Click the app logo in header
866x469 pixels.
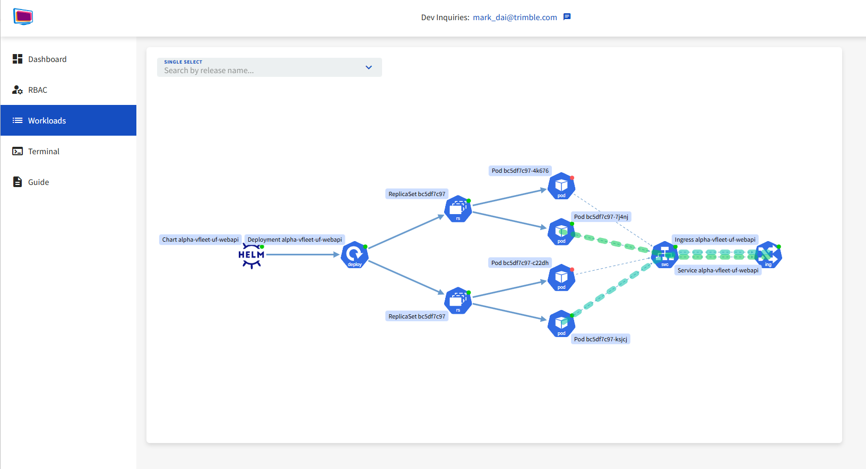(23, 17)
